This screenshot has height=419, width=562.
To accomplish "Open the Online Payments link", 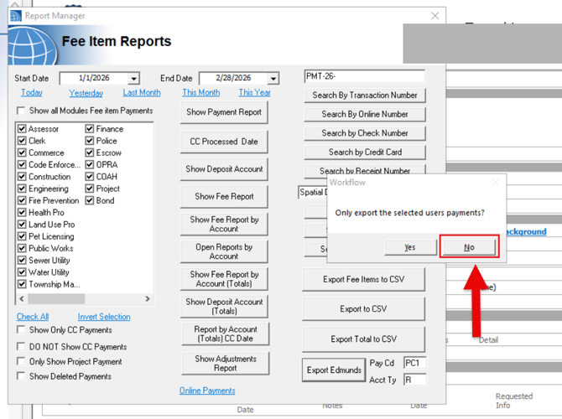I will [x=207, y=391].
